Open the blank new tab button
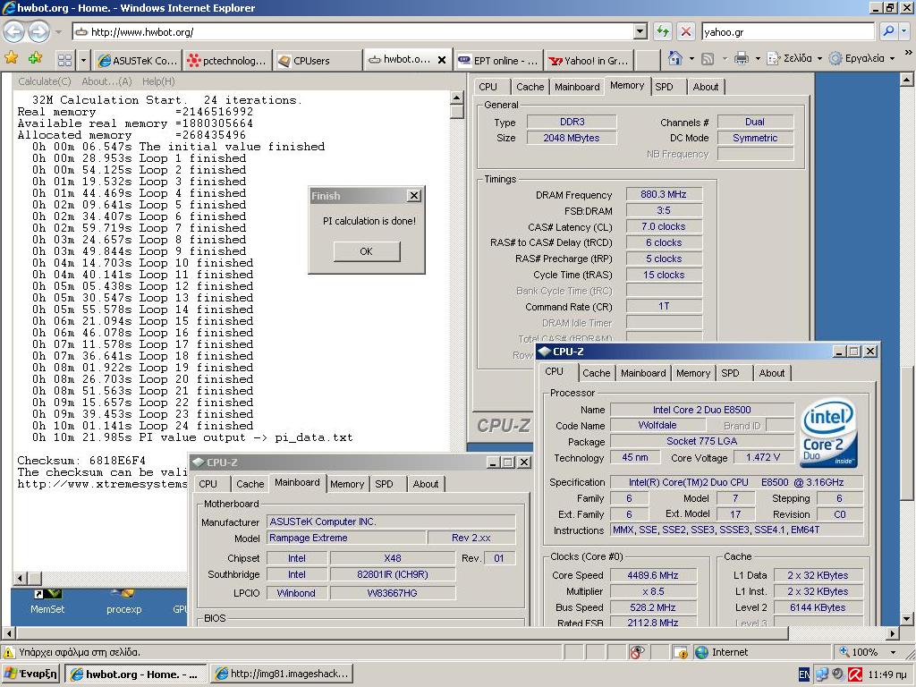916x687 pixels. click(x=647, y=60)
